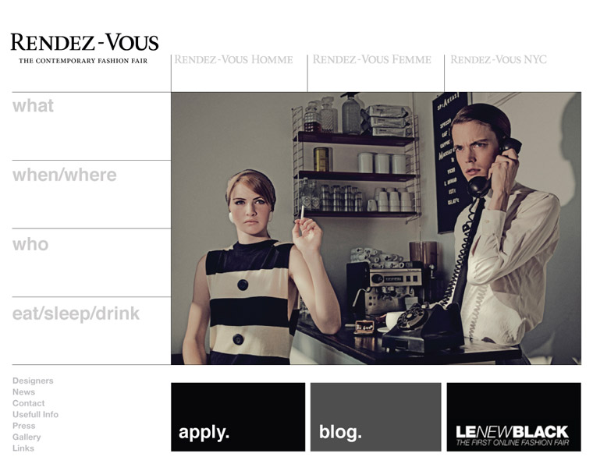Click the main fashion photo
593x464 pixels.
[x=376, y=228]
